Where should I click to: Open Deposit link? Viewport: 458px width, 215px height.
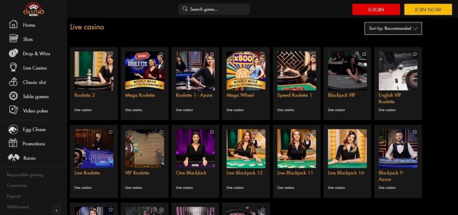(14, 196)
